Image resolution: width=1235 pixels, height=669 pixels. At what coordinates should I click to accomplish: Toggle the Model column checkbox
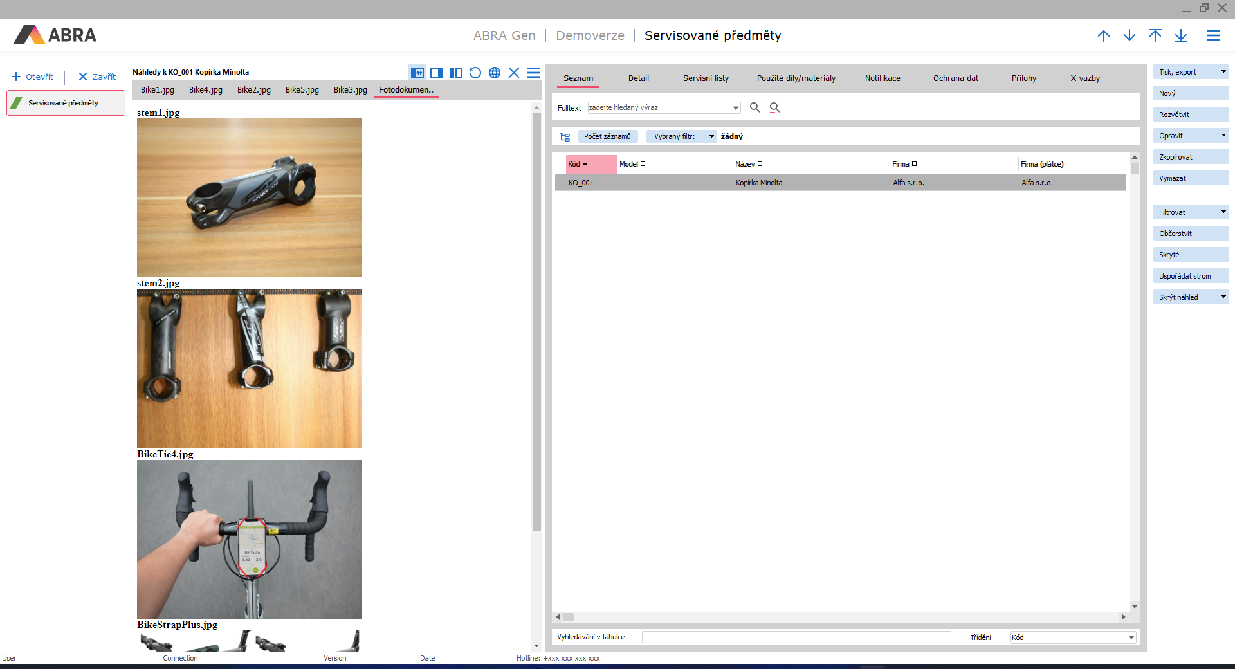643,164
